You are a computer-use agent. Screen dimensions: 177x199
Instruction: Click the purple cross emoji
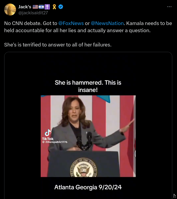(x=47, y=7)
